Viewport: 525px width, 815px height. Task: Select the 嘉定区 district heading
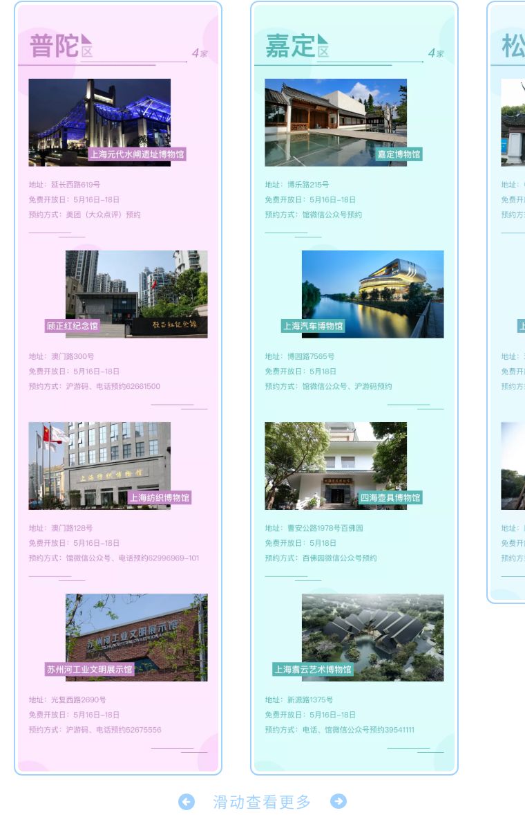(x=297, y=46)
